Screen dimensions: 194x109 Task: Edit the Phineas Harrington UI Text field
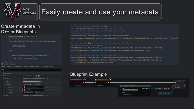coord(29,93)
